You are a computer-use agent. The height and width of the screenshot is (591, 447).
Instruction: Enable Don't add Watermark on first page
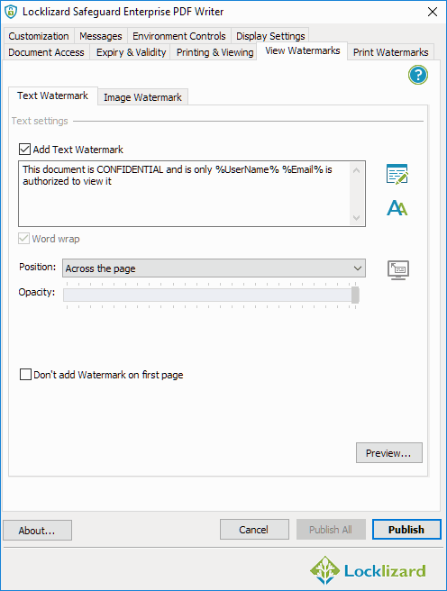tap(25, 375)
